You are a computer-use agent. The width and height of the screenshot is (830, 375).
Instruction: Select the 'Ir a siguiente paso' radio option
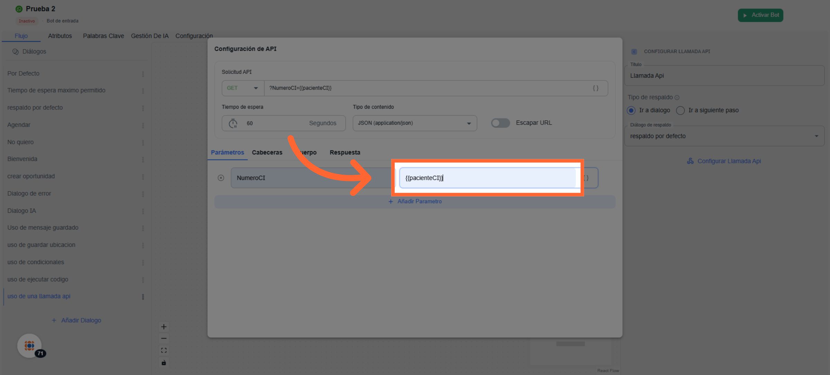click(680, 110)
